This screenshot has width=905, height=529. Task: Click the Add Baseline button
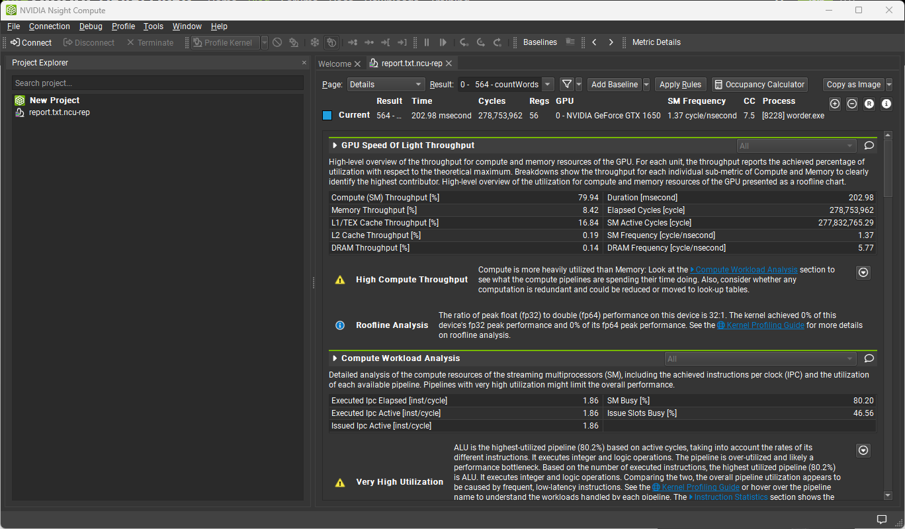(615, 85)
